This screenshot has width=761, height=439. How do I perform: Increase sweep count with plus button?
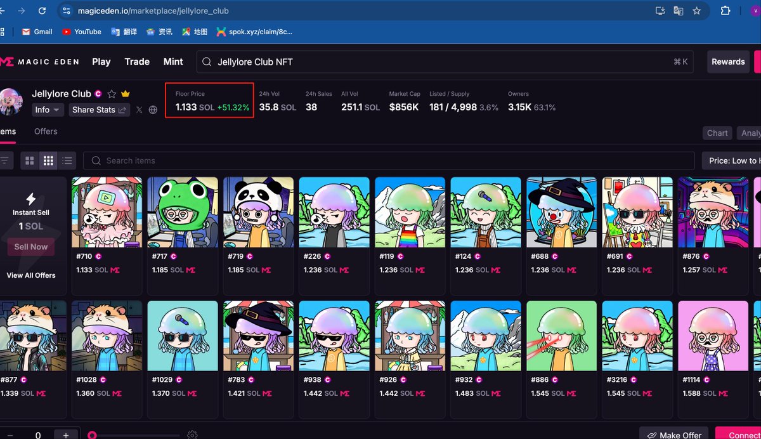(x=67, y=435)
